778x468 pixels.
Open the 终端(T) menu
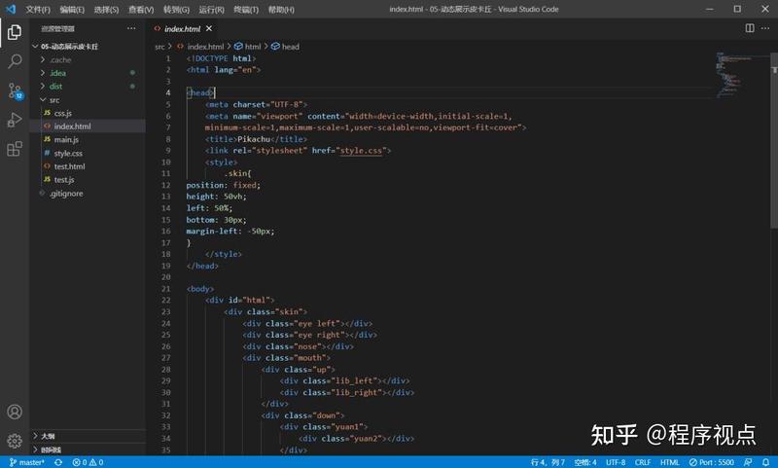point(246,10)
